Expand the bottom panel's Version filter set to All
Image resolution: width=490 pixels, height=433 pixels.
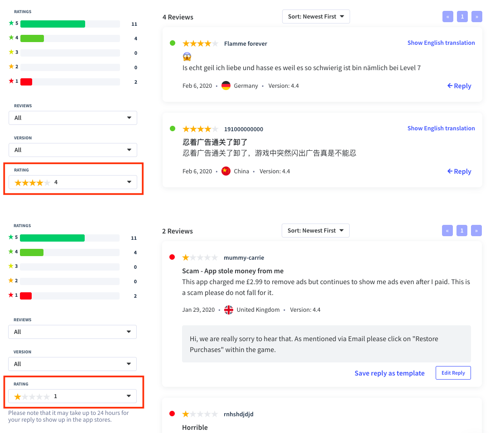[x=72, y=364]
